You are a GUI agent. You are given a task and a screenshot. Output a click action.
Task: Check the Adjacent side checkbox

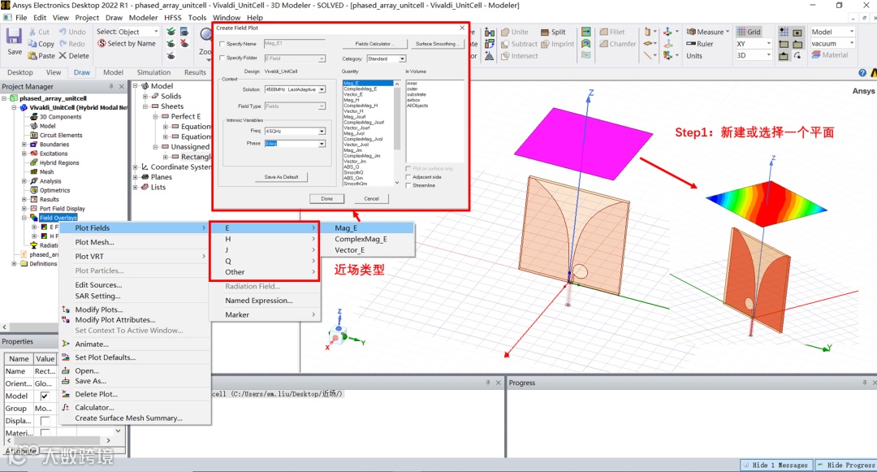point(408,177)
